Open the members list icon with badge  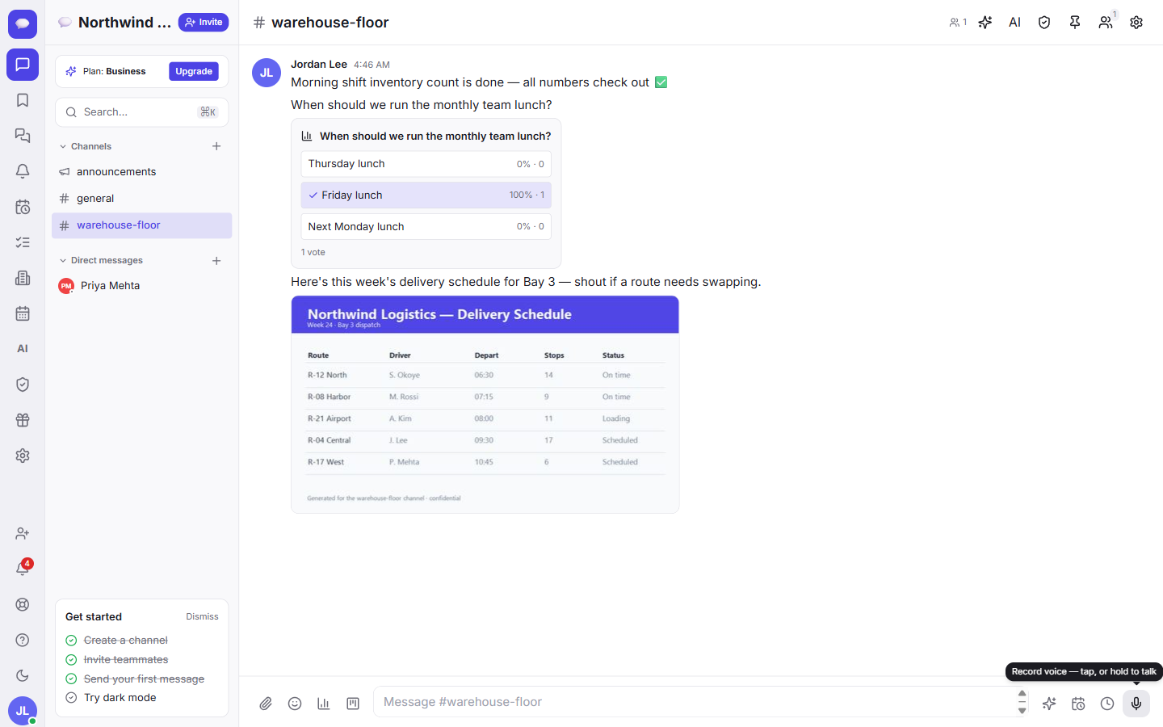point(1106,23)
